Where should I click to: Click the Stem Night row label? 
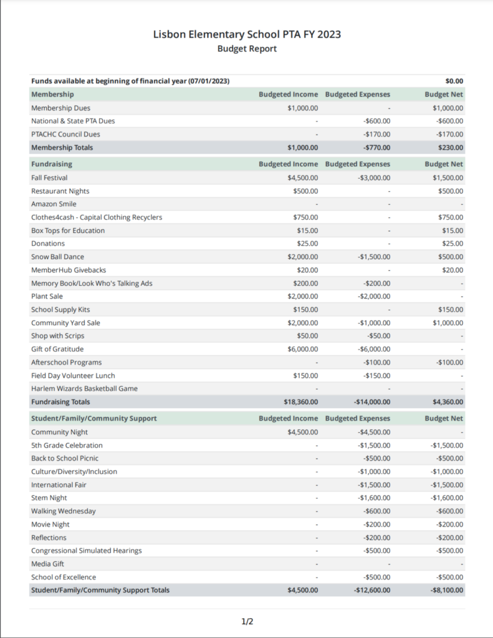click(49, 498)
